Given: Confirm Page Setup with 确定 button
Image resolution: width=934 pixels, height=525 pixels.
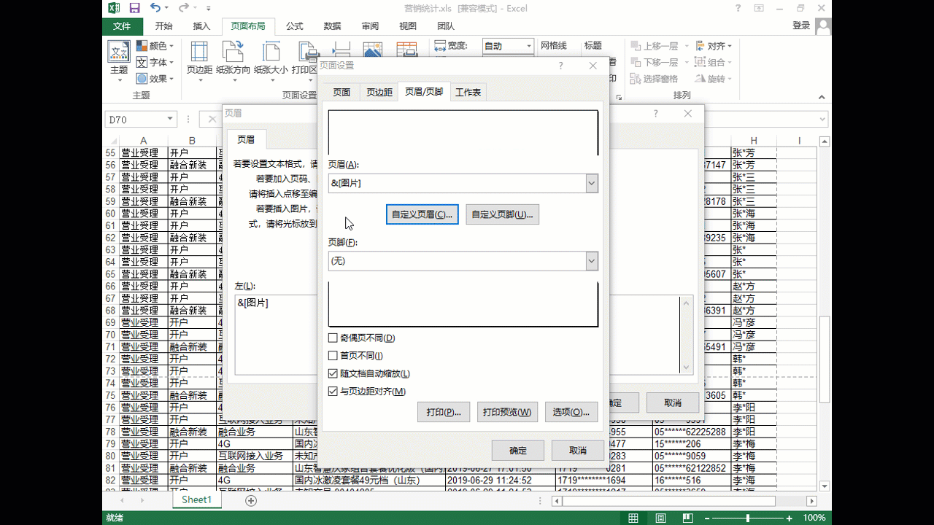Looking at the screenshot, I should point(518,451).
